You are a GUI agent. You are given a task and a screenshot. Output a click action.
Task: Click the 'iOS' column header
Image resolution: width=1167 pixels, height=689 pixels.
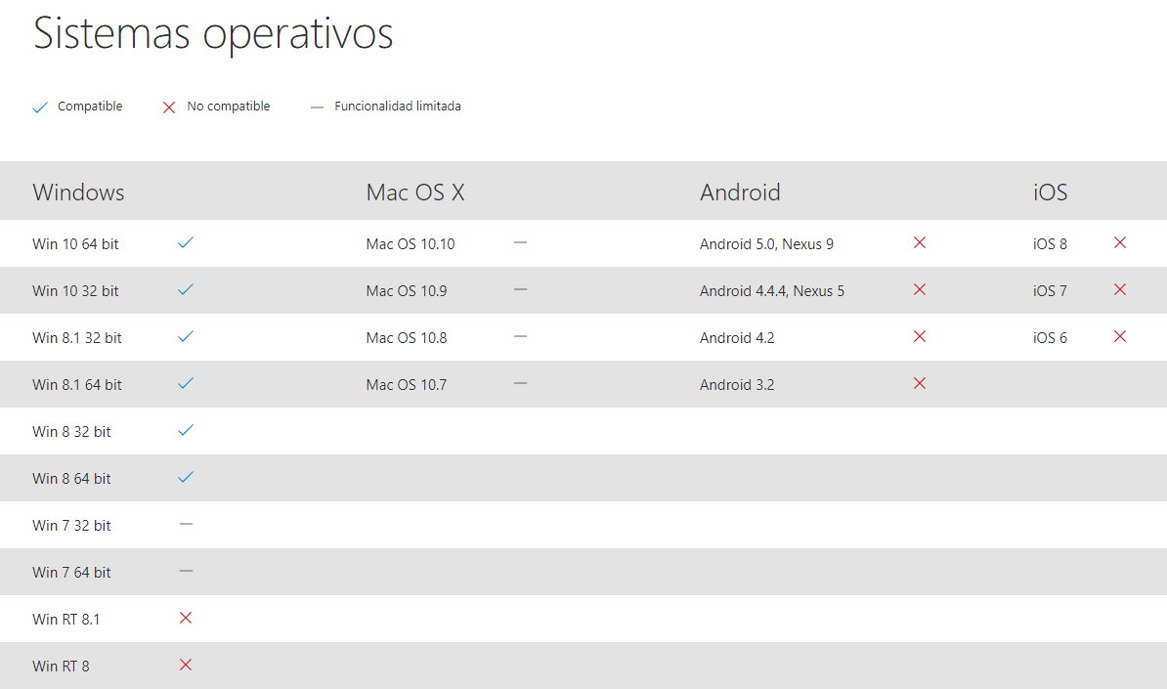(1050, 193)
